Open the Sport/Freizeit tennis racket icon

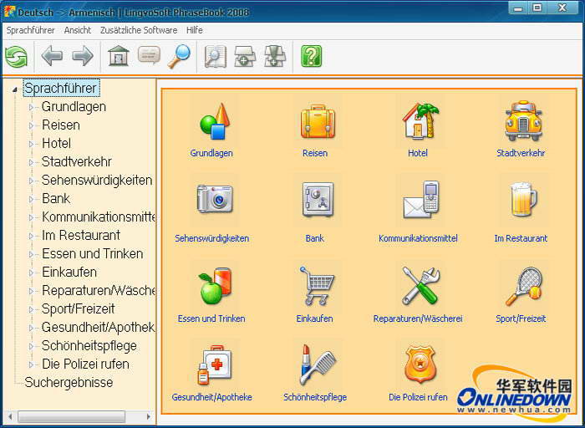[523, 286]
